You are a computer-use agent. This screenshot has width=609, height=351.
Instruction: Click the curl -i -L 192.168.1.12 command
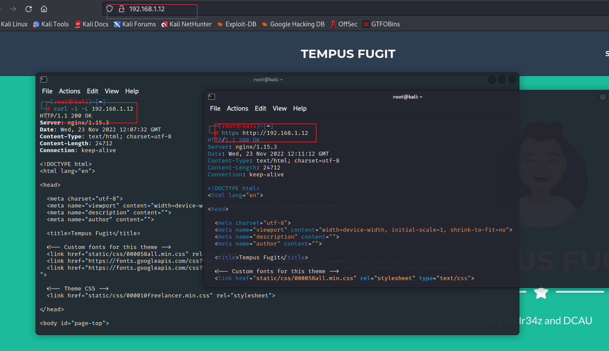(x=93, y=109)
